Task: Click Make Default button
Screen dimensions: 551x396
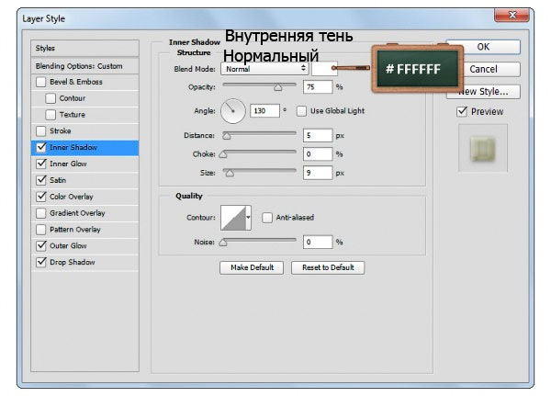Action: coord(252,267)
